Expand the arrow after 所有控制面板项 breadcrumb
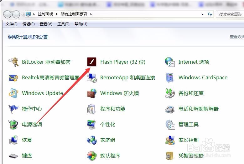Screen dimensions: 244x164 [x=91, y=14]
